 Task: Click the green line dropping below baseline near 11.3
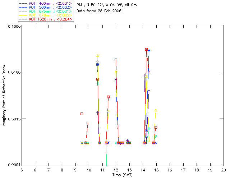pos(106,155)
